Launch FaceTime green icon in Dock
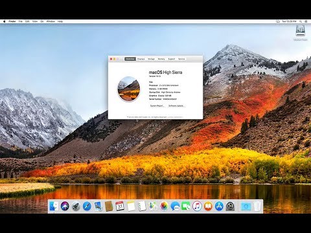 [186, 206]
